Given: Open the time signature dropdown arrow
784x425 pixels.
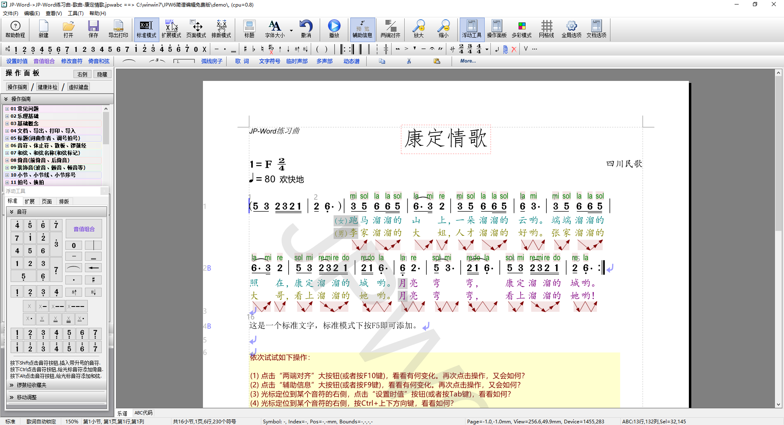Looking at the screenshot, I should click(x=487, y=49).
